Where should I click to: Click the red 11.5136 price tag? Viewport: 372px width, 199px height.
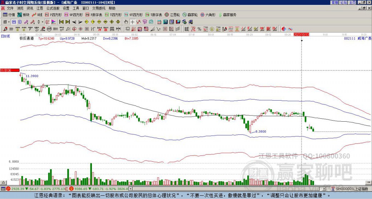pos(10,70)
